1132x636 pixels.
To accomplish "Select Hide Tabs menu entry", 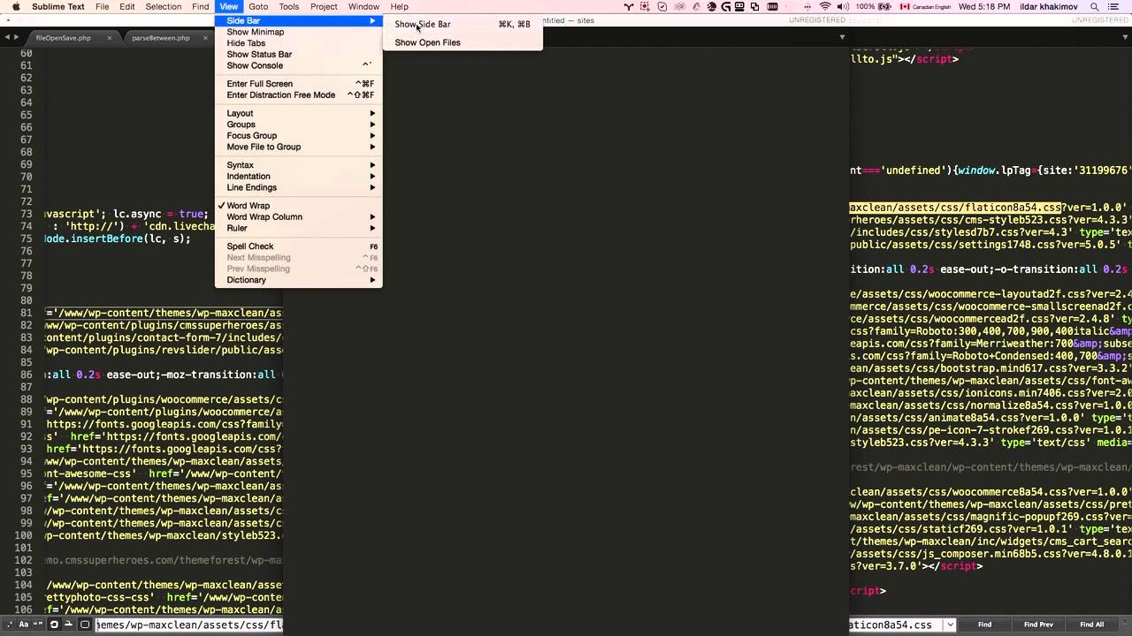I will pyautogui.click(x=299, y=43).
